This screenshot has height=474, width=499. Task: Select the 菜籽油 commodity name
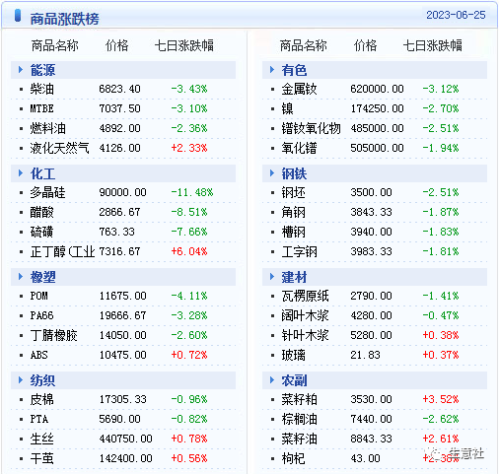pyautogui.click(x=299, y=439)
